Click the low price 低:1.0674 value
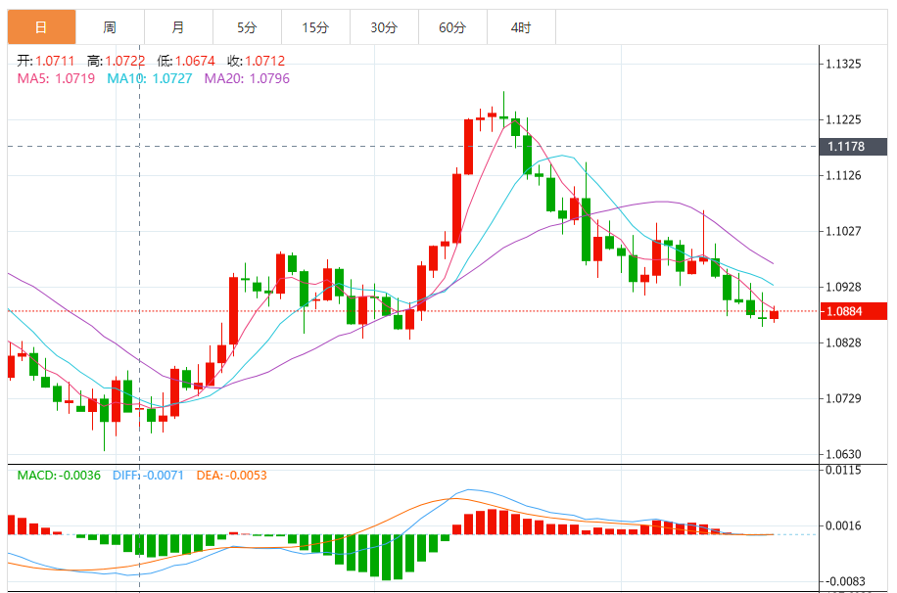Screen dimensions: 897x593 click(x=186, y=61)
